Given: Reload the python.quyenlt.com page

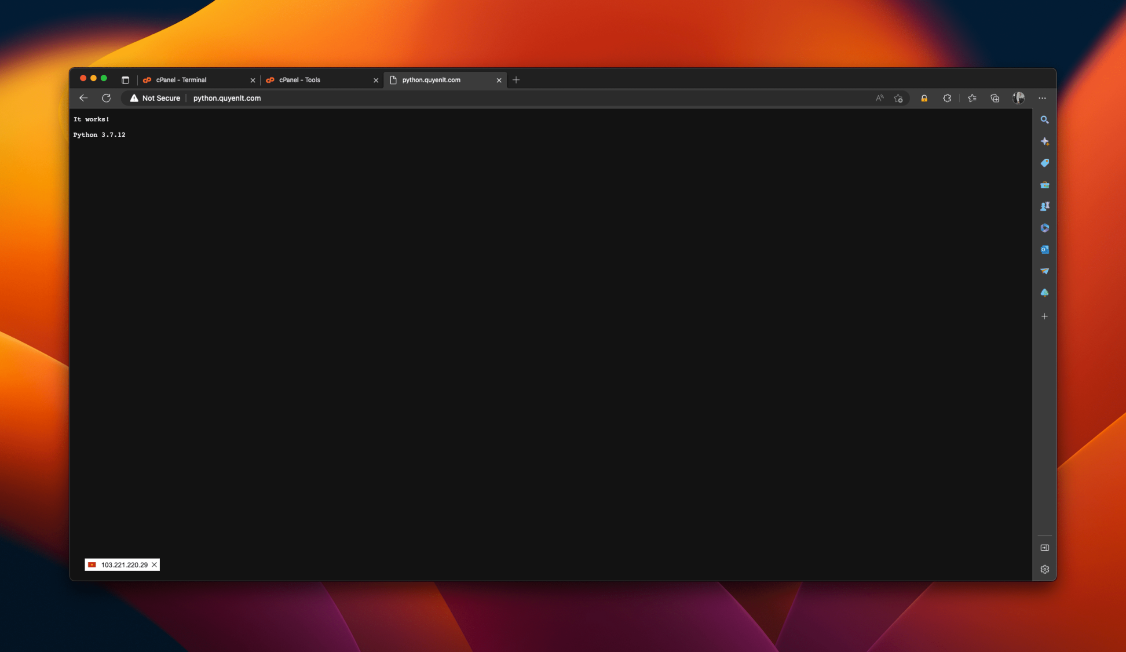Looking at the screenshot, I should point(106,98).
